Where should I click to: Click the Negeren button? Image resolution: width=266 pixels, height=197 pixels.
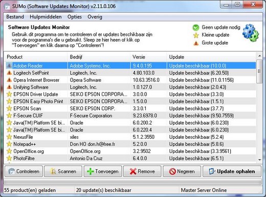(182, 171)
